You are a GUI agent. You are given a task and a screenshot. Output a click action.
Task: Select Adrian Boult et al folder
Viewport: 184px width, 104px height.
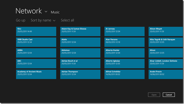pos(80,64)
